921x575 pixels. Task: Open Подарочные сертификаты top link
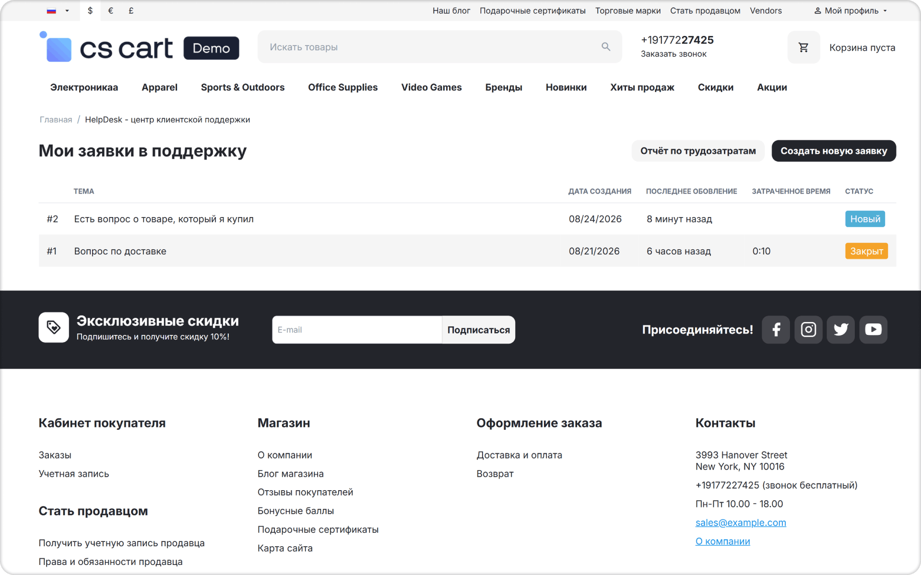tap(532, 11)
